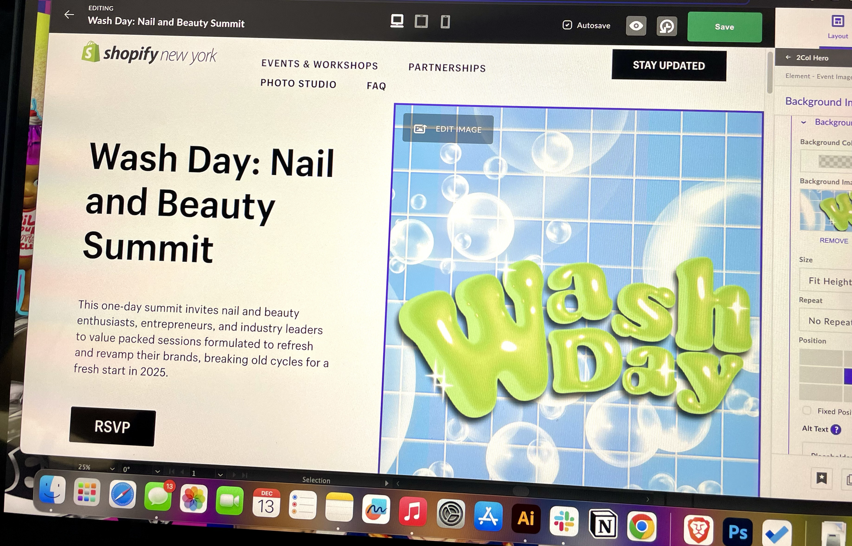Click the eye preview button
Screen dimensions: 852x546
[636, 26]
